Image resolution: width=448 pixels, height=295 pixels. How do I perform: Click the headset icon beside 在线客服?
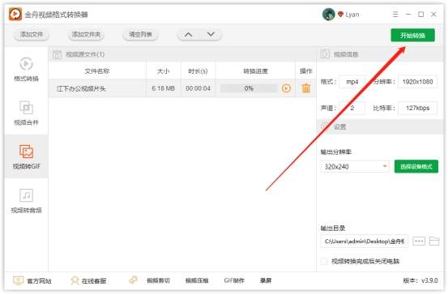pyautogui.click(x=75, y=280)
